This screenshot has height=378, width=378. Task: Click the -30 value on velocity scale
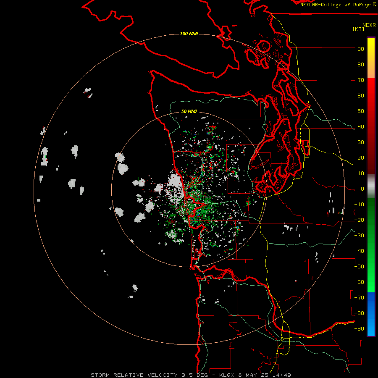click(x=359, y=236)
